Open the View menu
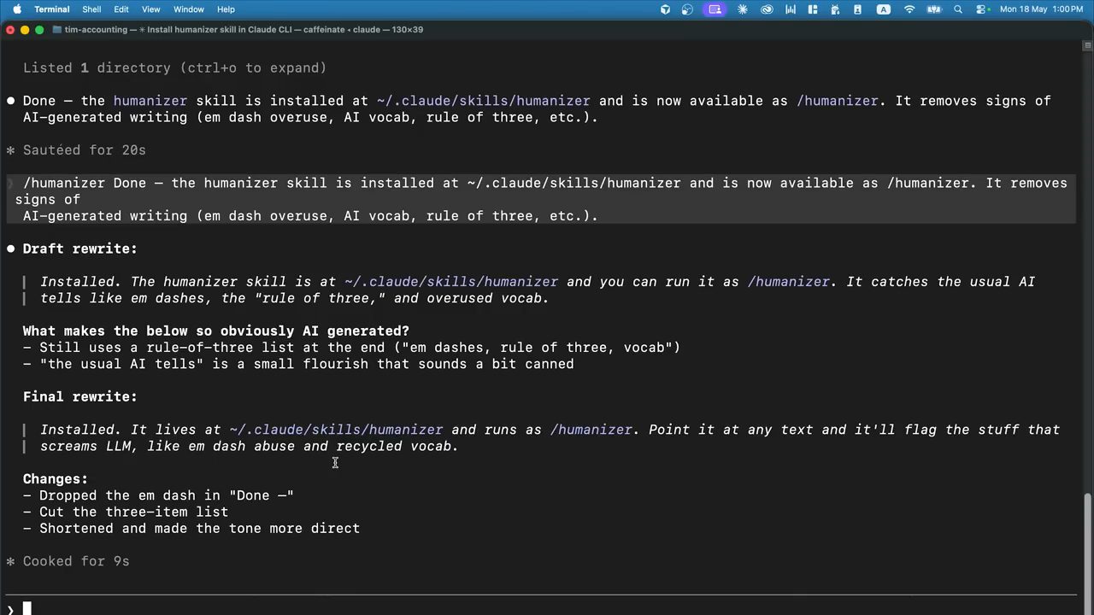Screen dimensions: 1094x615 point(150,9)
